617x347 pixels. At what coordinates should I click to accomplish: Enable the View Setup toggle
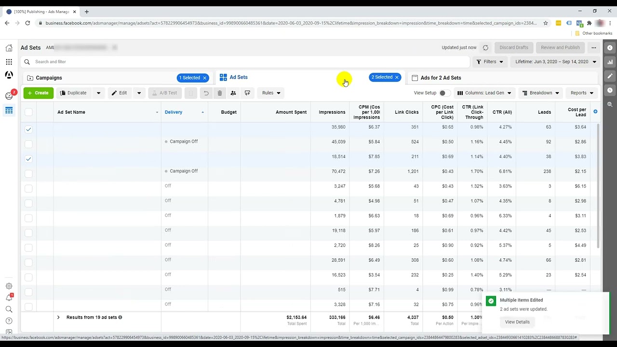click(x=445, y=93)
